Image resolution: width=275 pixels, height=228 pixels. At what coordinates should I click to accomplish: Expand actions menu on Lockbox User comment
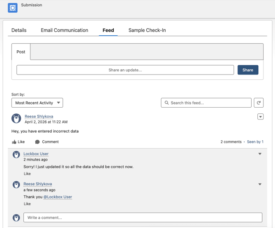pyautogui.click(x=260, y=154)
